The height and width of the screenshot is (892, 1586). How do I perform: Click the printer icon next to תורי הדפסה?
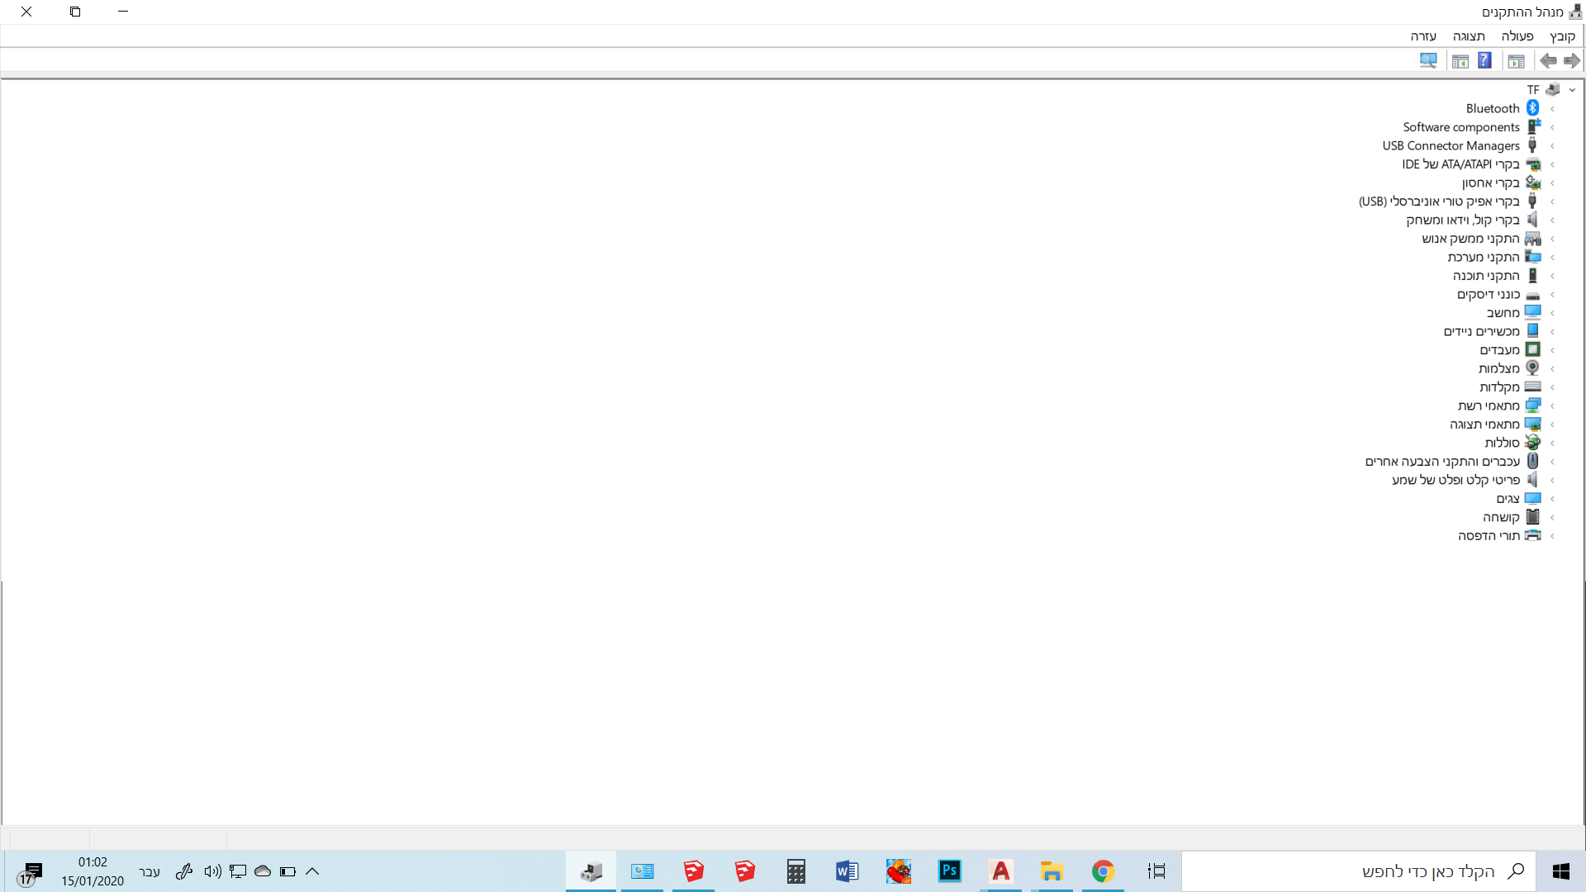[x=1533, y=535]
